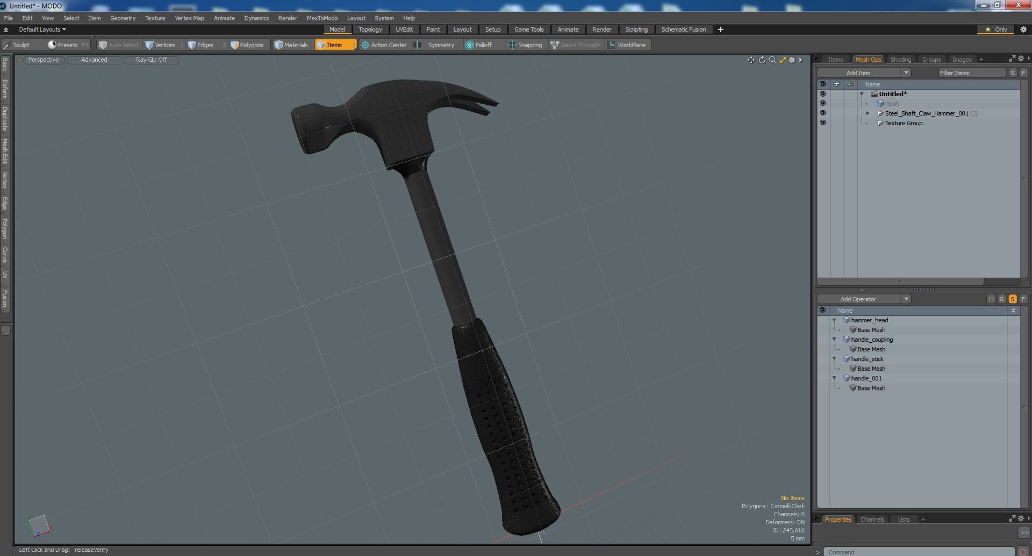Click the axis gizmo in viewport corner
The height and width of the screenshot is (556, 1032).
coord(39,526)
